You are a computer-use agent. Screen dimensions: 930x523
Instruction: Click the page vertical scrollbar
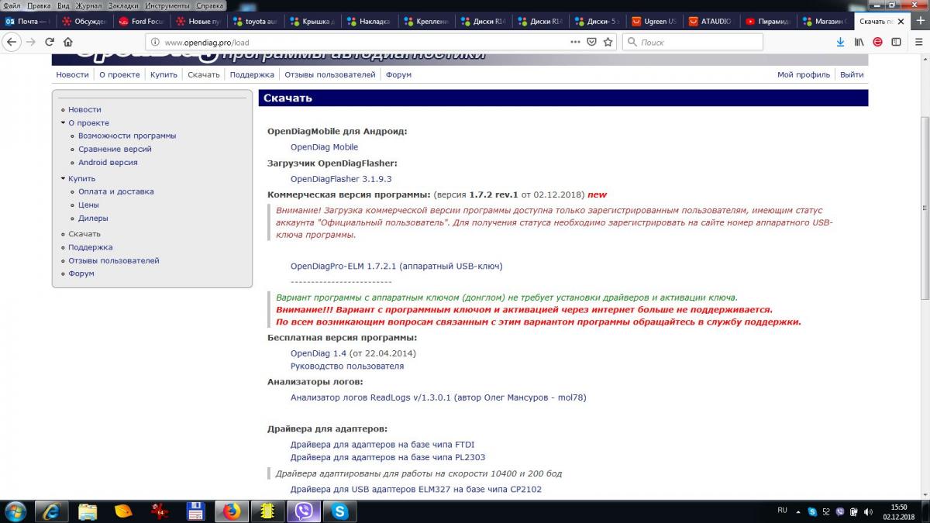point(924,209)
